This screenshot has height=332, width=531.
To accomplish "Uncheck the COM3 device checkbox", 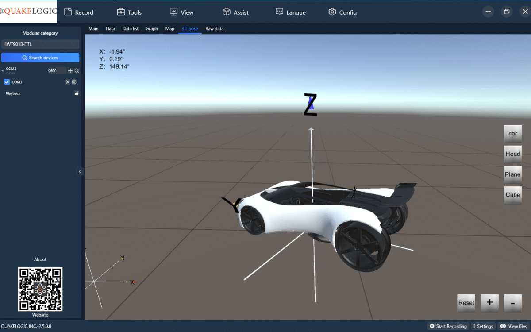I will pyautogui.click(x=7, y=82).
